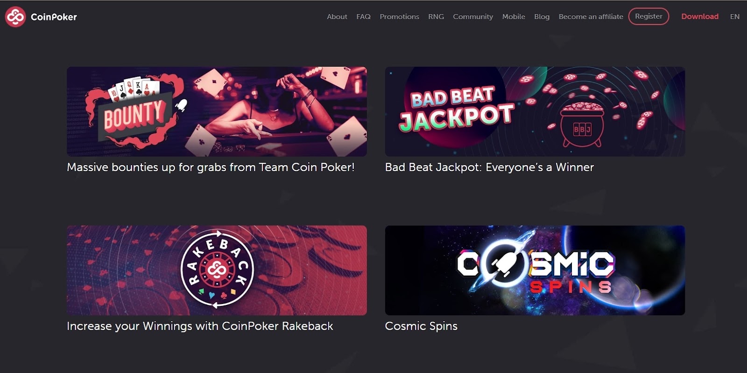Open the Bounty promotion banner image
The image size is (747, 373).
tap(217, 111)
